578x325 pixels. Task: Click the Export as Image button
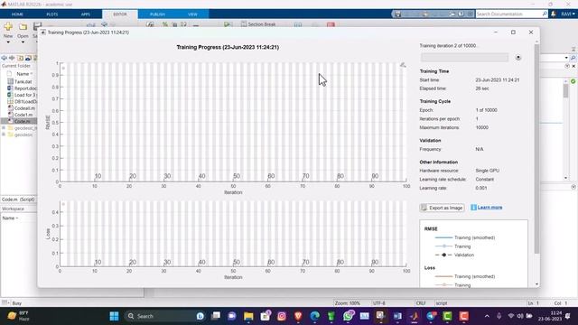(442, 208)
